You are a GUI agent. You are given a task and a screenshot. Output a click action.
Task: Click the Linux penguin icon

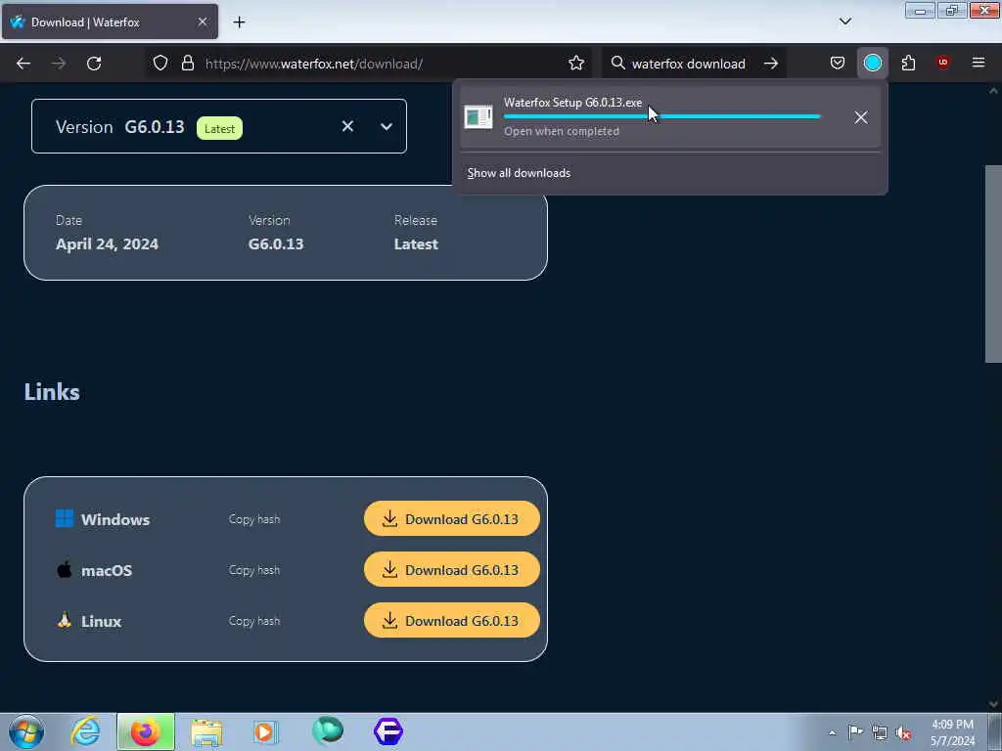65,619
